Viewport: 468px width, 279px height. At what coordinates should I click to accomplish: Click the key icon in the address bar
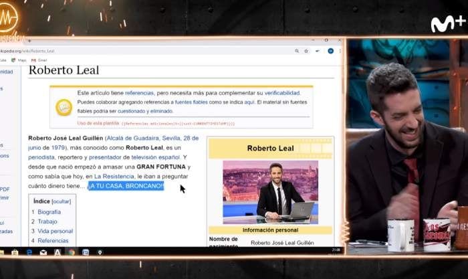318,51
